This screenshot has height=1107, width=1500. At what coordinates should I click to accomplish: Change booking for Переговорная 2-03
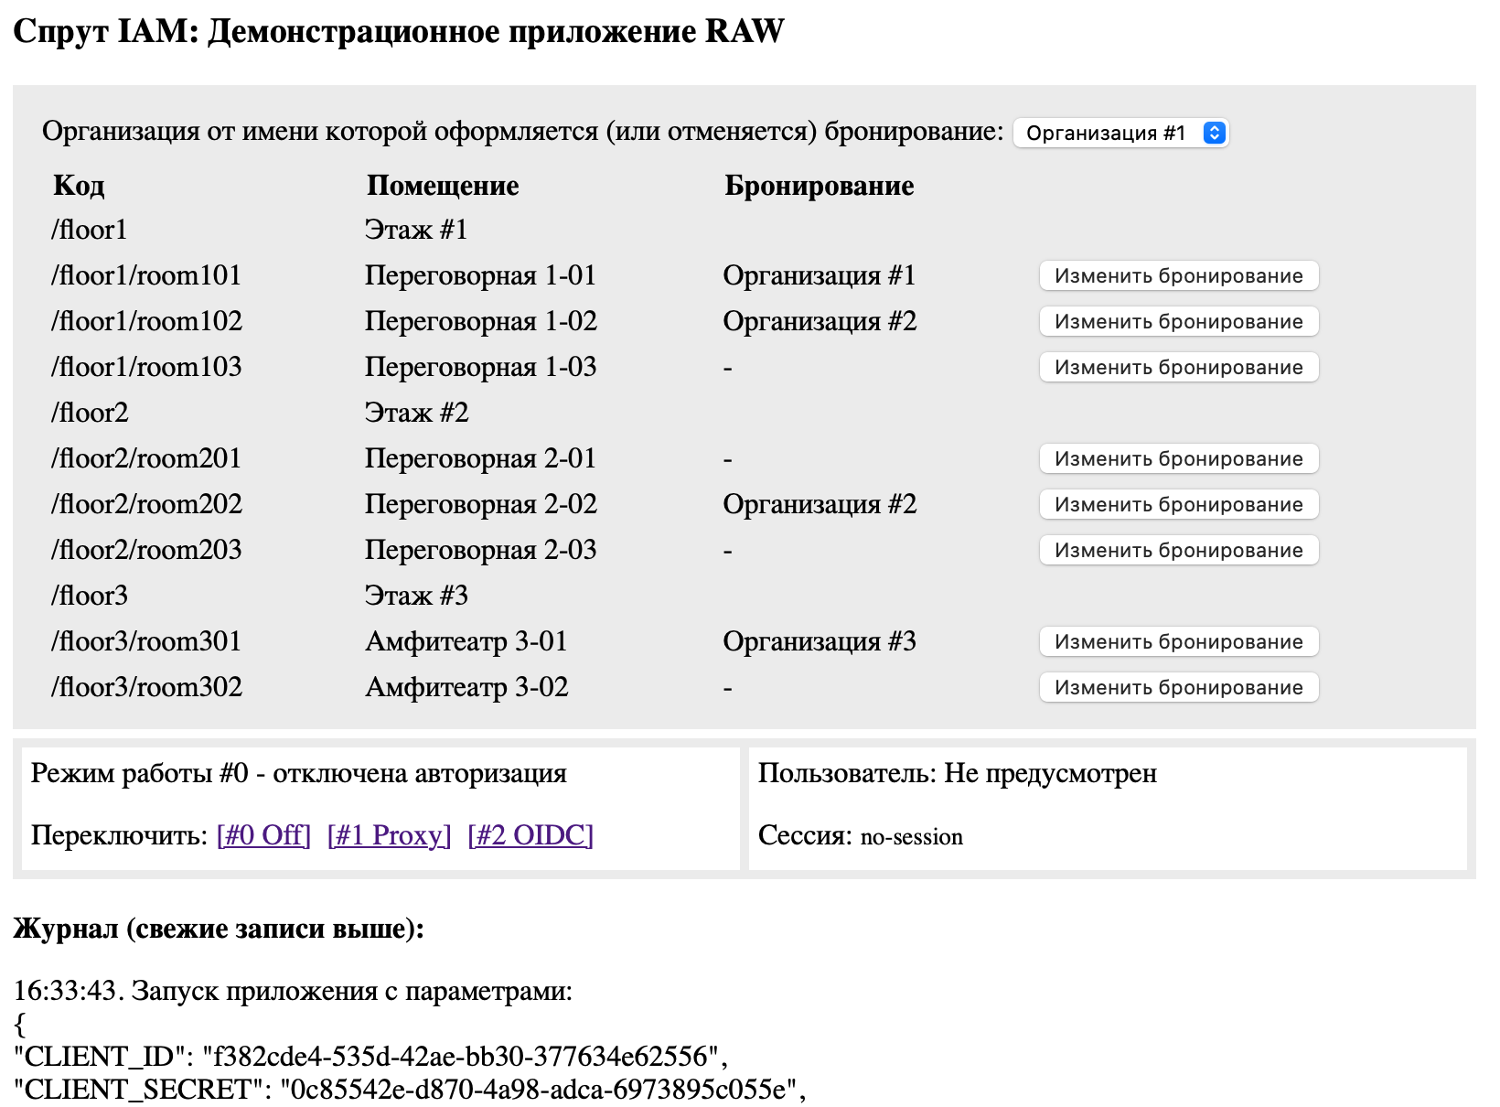pos(1178,550)
